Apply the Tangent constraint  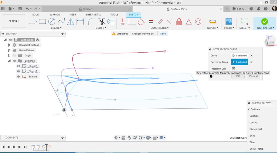(141, 22)
